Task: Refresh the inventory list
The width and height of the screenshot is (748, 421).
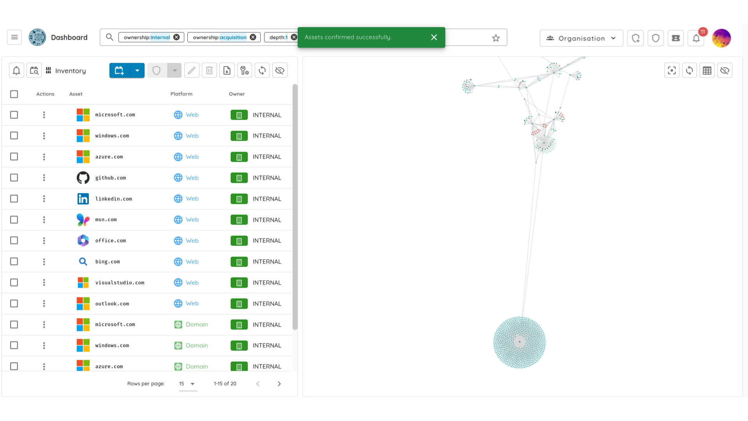Action: click(x=262, y=71)
